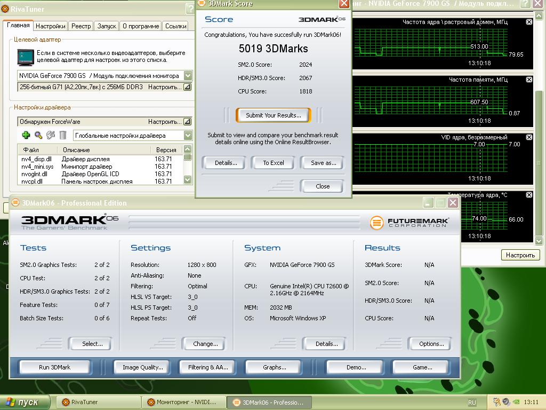The image size is (546, 410).
Task: Select nvcpl.dll row in driver files
Action: pos(100,182)
